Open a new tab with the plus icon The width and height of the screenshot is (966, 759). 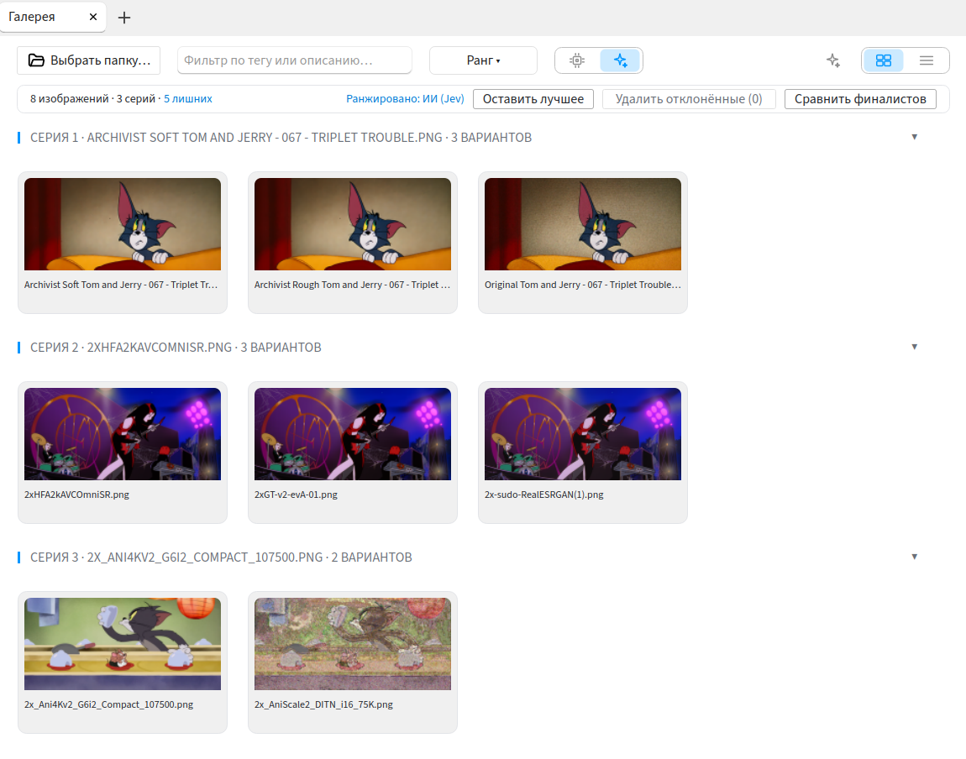tap(123, 18)
